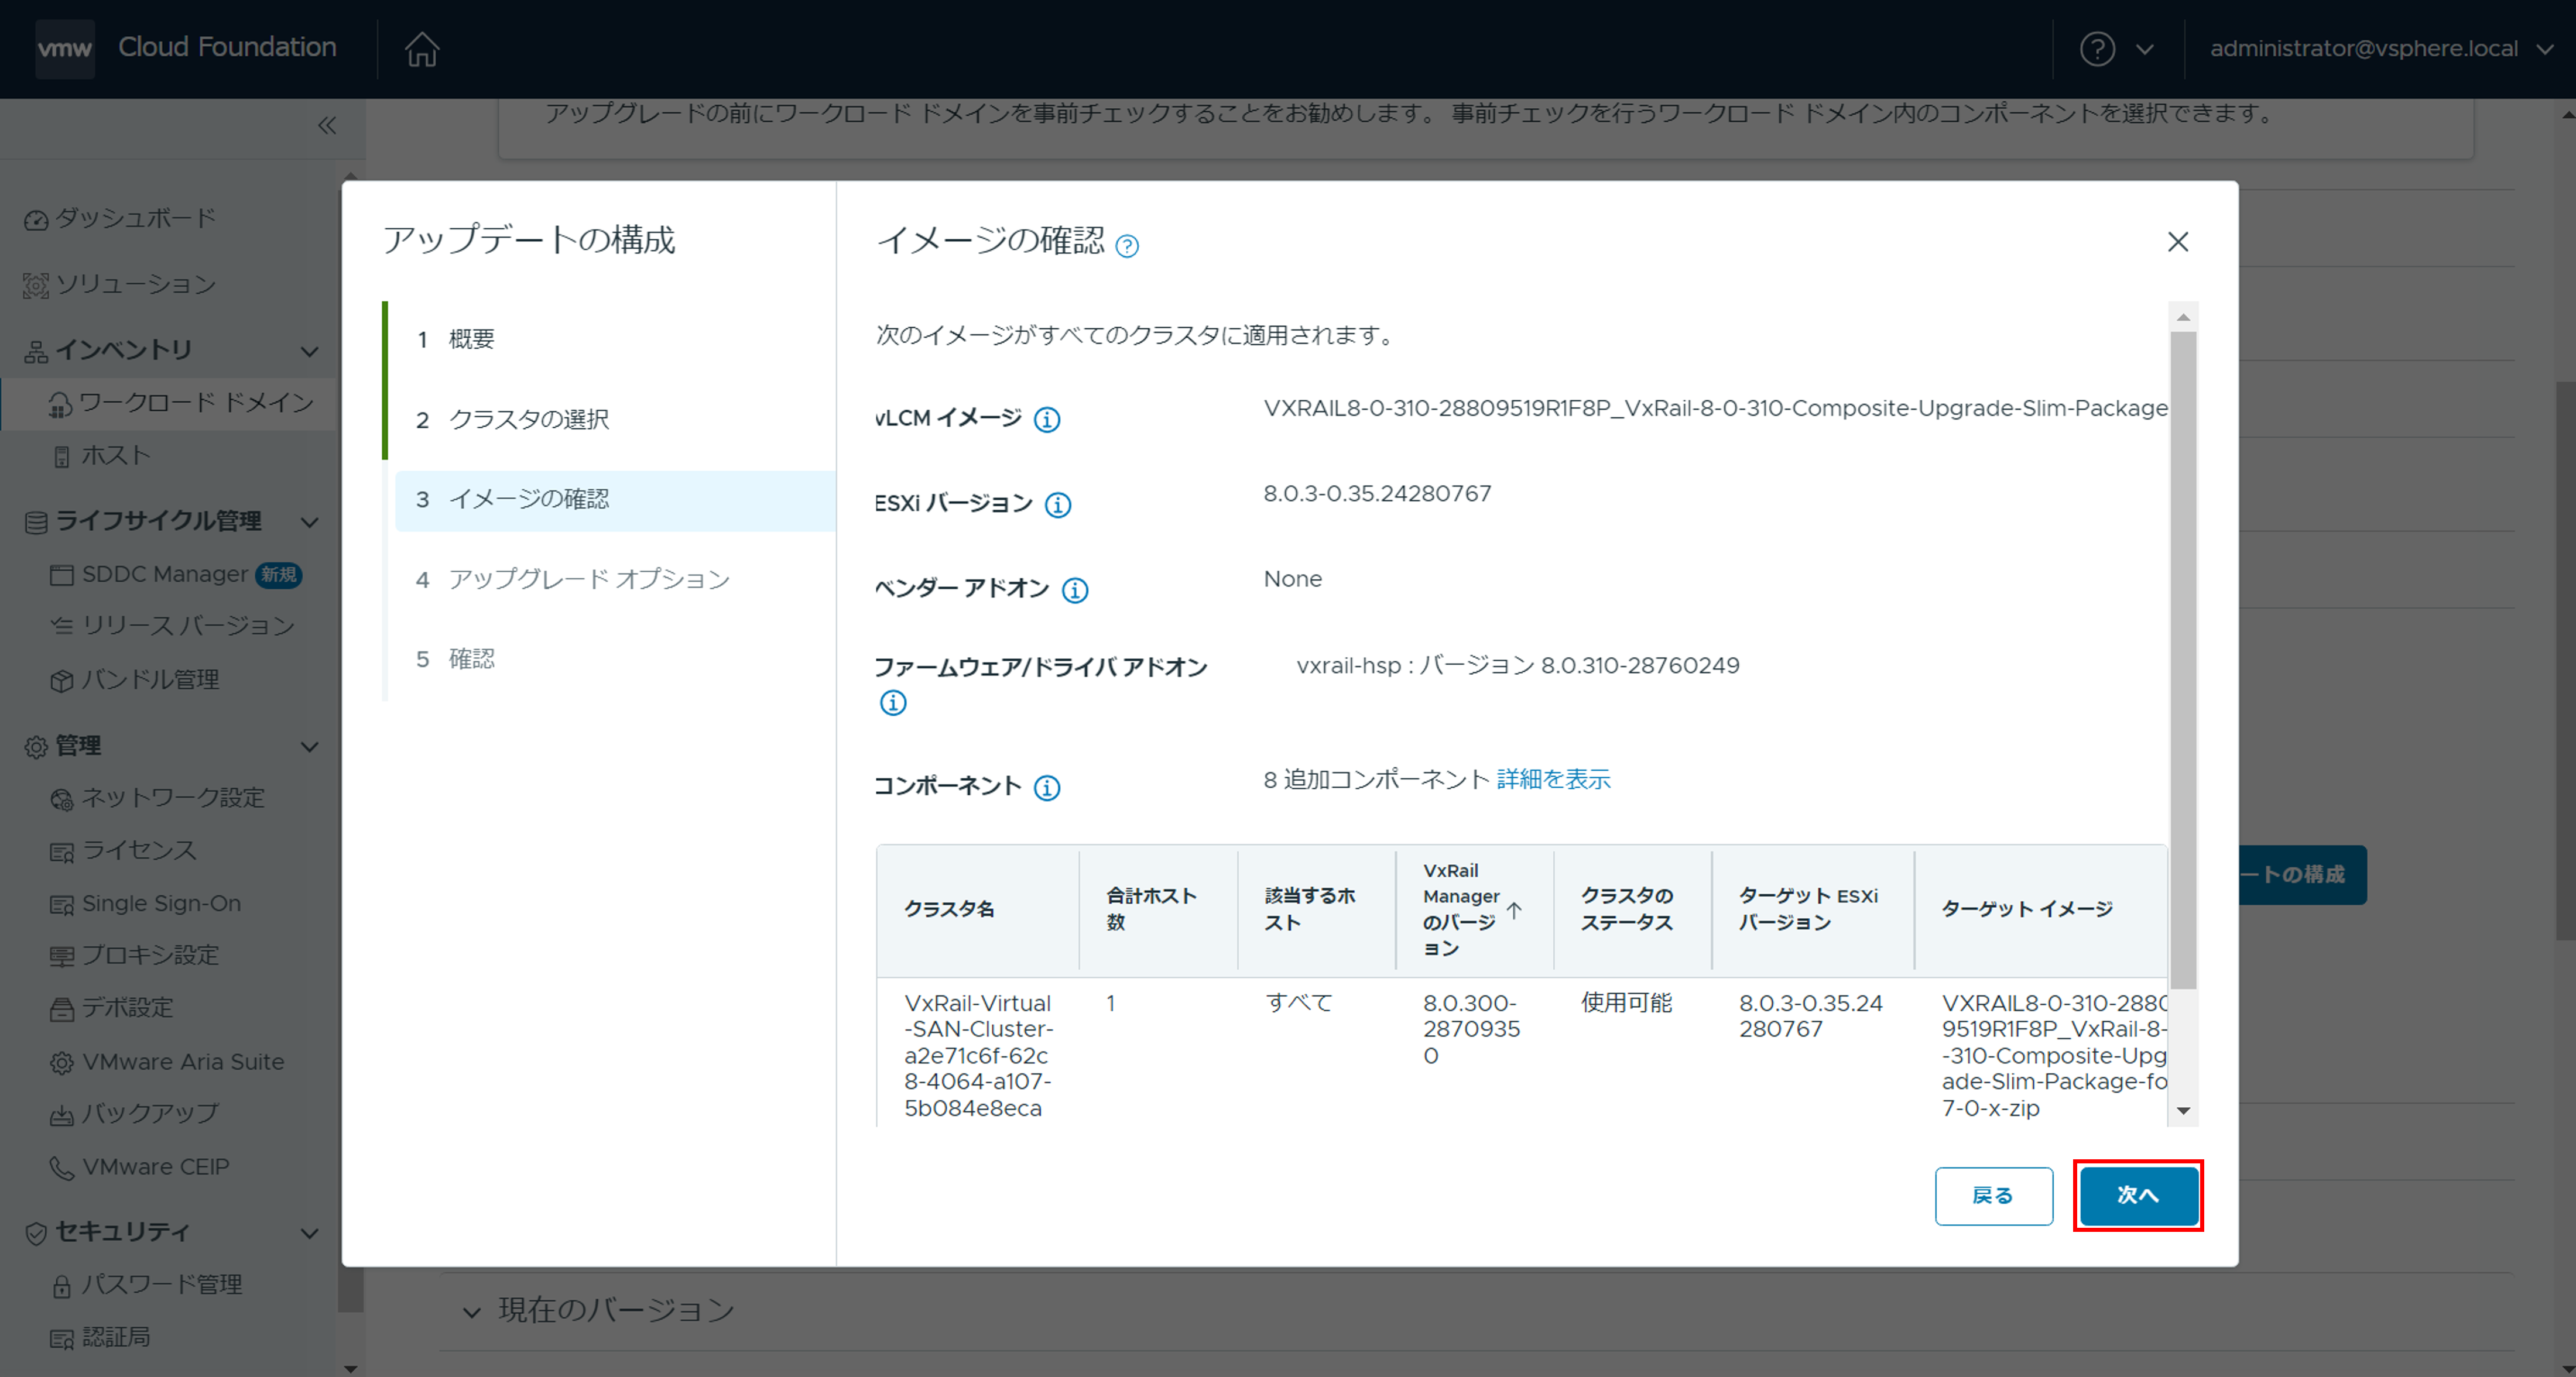Open デポ設定 in sidebar
Viewport: 2576px width, 1377px height.
click(x=127, y=1008)
